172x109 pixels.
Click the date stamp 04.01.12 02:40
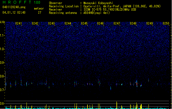click(x=14, y=13)
